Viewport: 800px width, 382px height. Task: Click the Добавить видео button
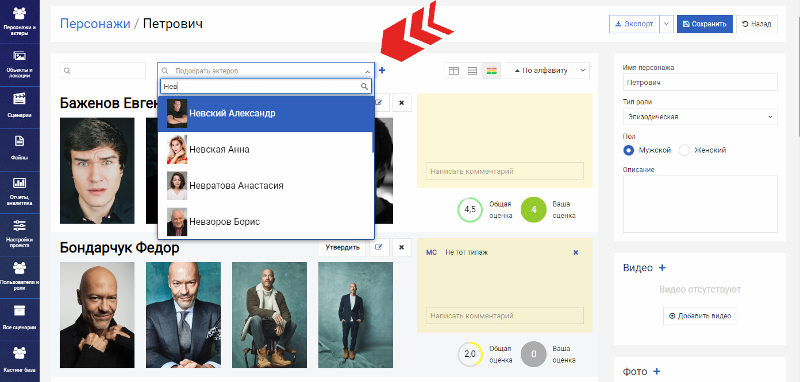(700, 316)
